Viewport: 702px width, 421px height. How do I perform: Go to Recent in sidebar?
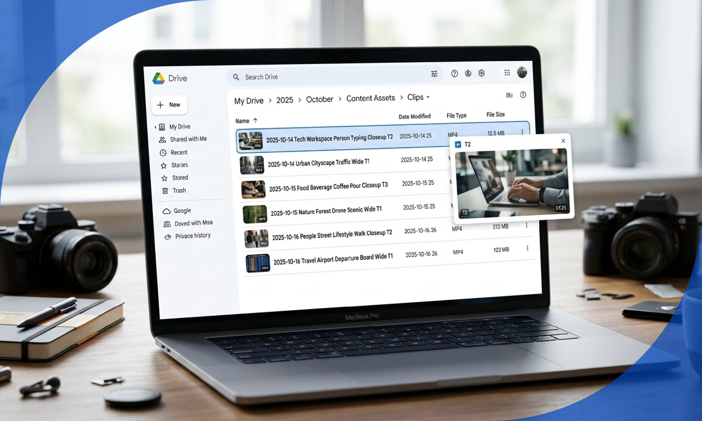179,153
